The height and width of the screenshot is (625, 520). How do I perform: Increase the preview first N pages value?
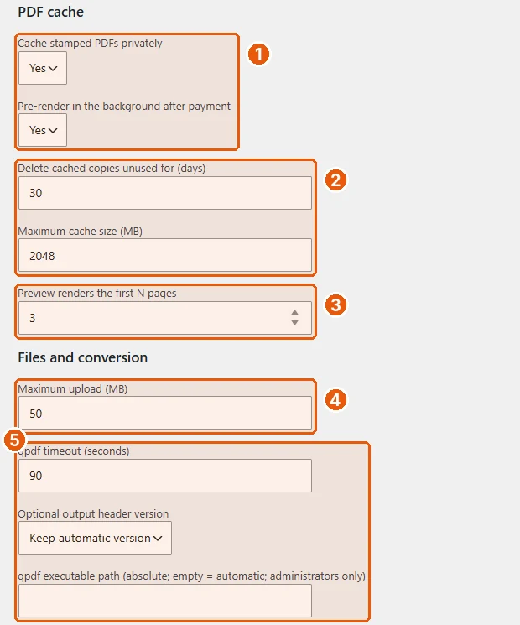[295, 313]
